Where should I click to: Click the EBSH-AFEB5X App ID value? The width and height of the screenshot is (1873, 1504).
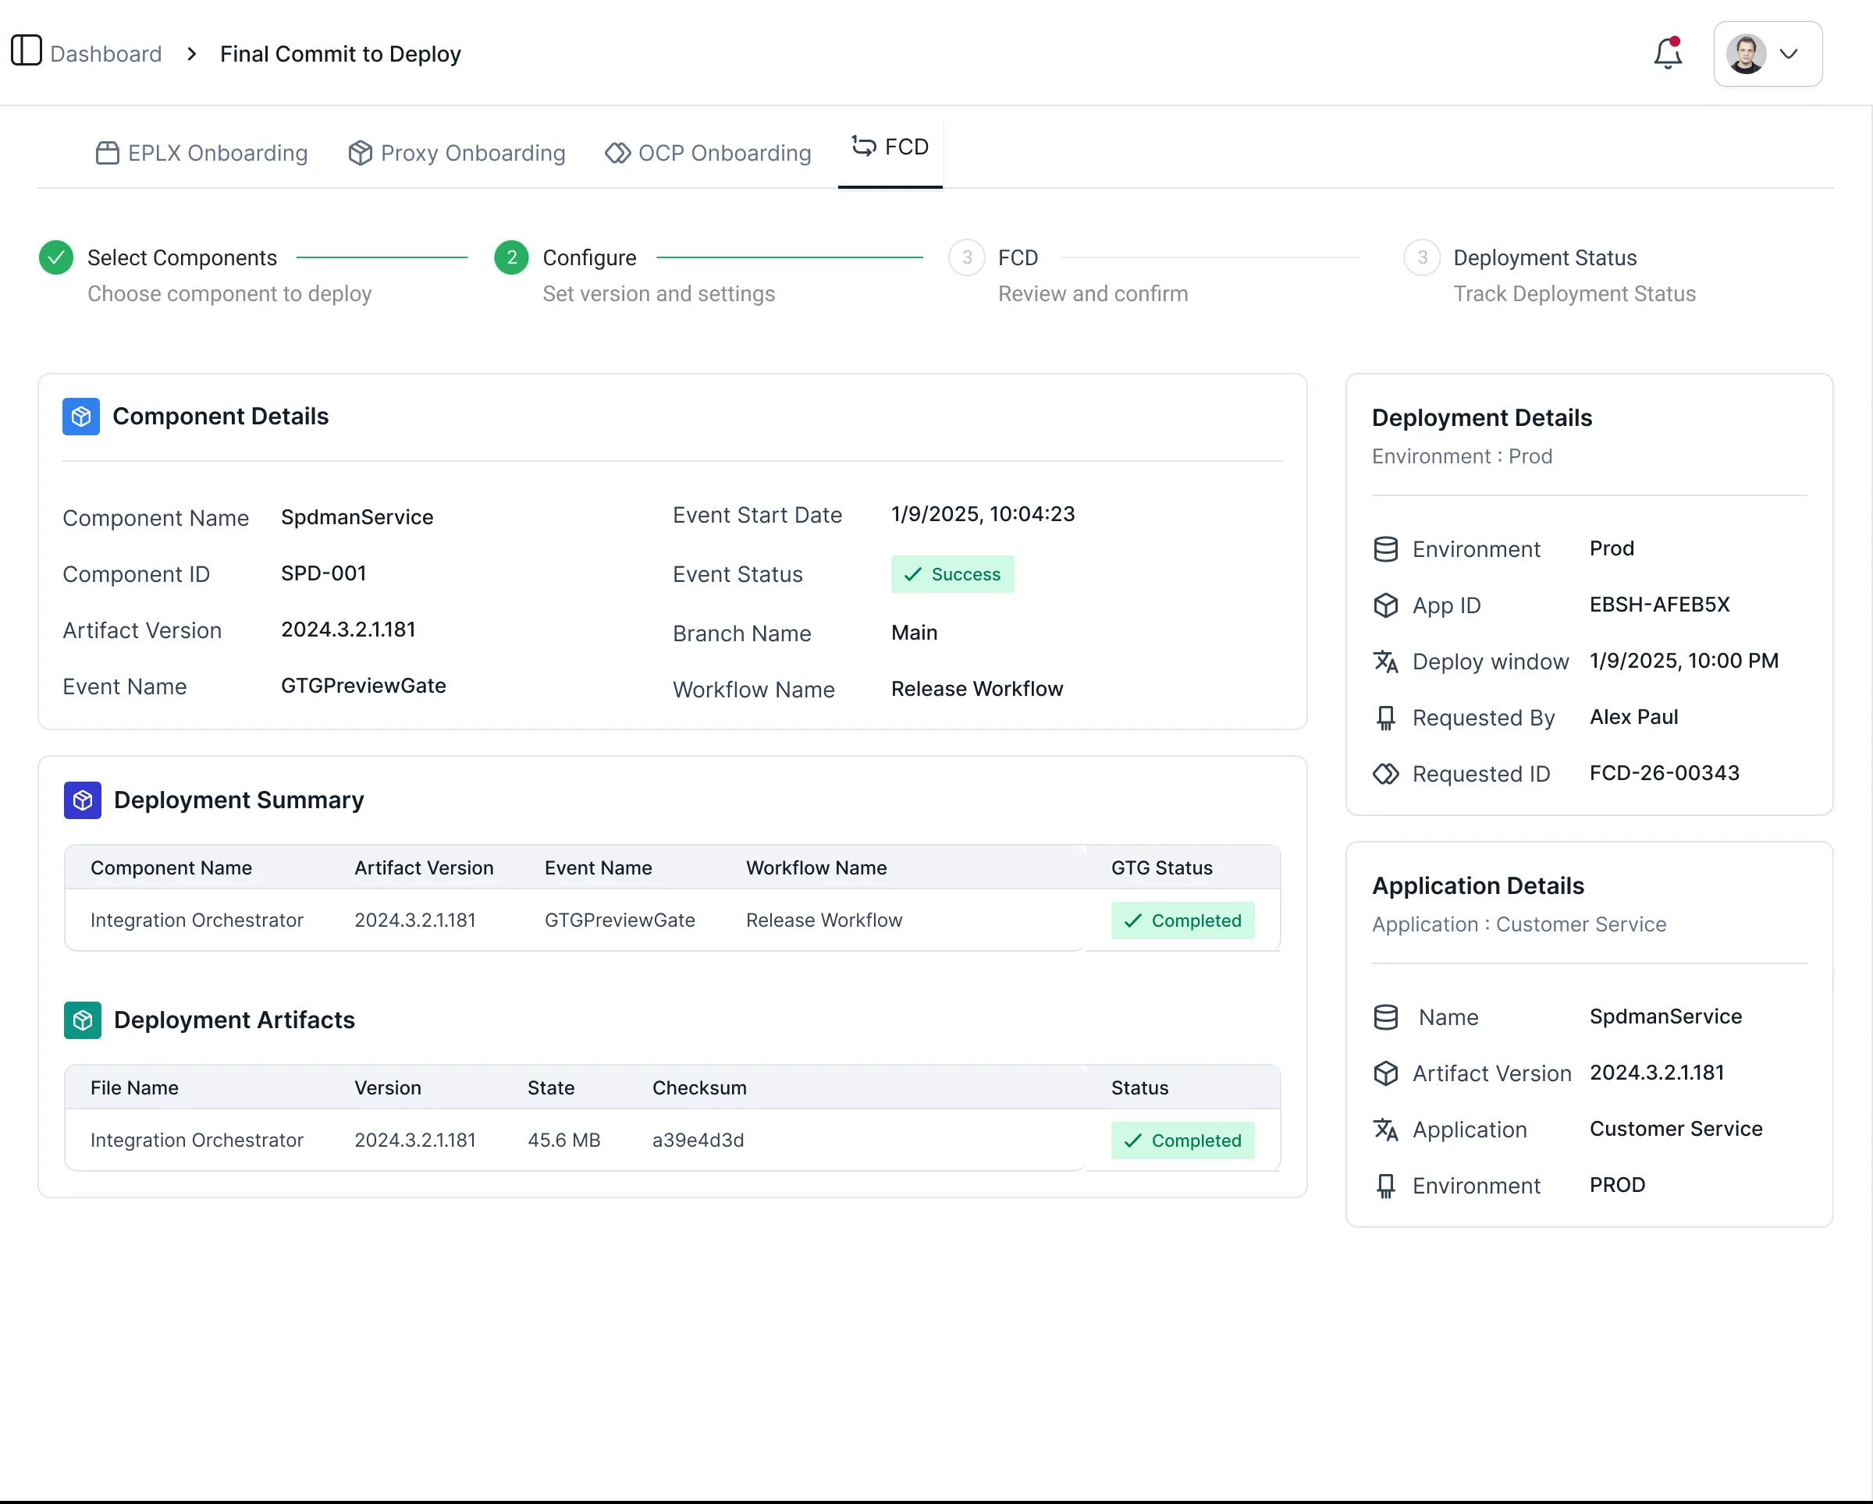click(1660, 605)
